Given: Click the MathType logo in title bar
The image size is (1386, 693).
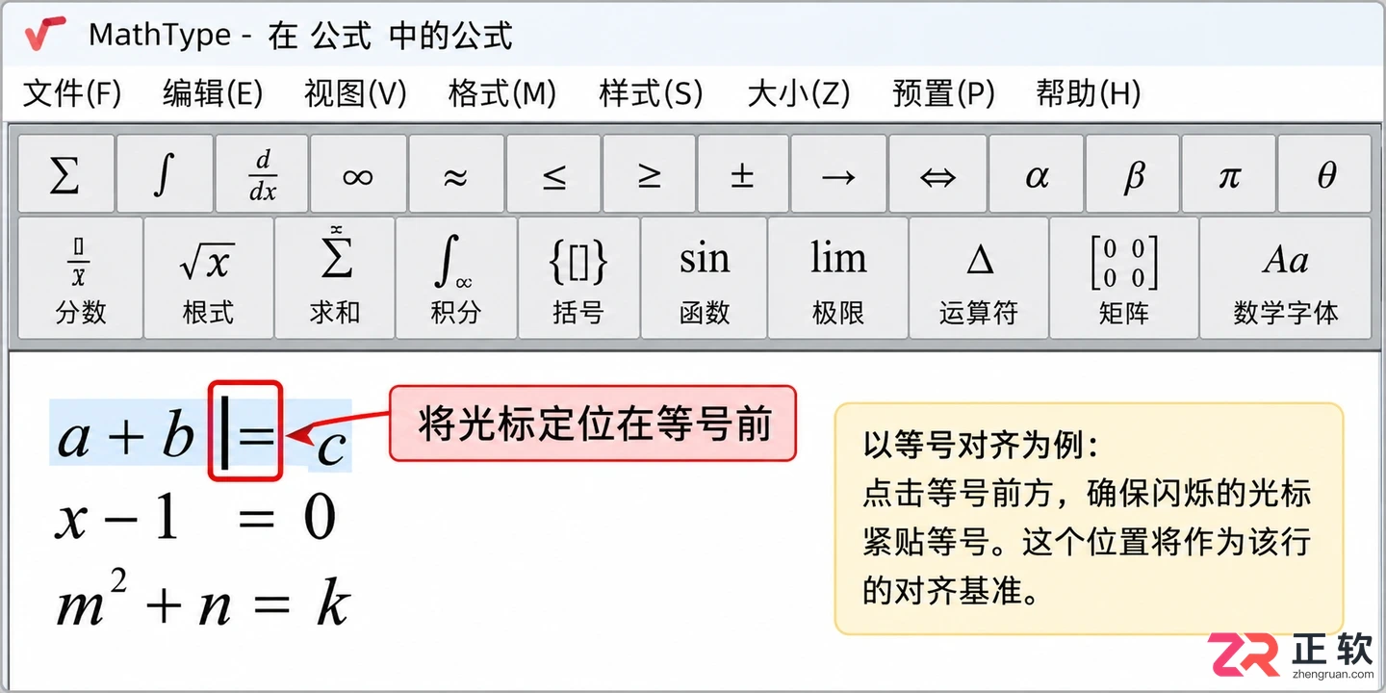Looking at the screenshot, I should 45,34.
